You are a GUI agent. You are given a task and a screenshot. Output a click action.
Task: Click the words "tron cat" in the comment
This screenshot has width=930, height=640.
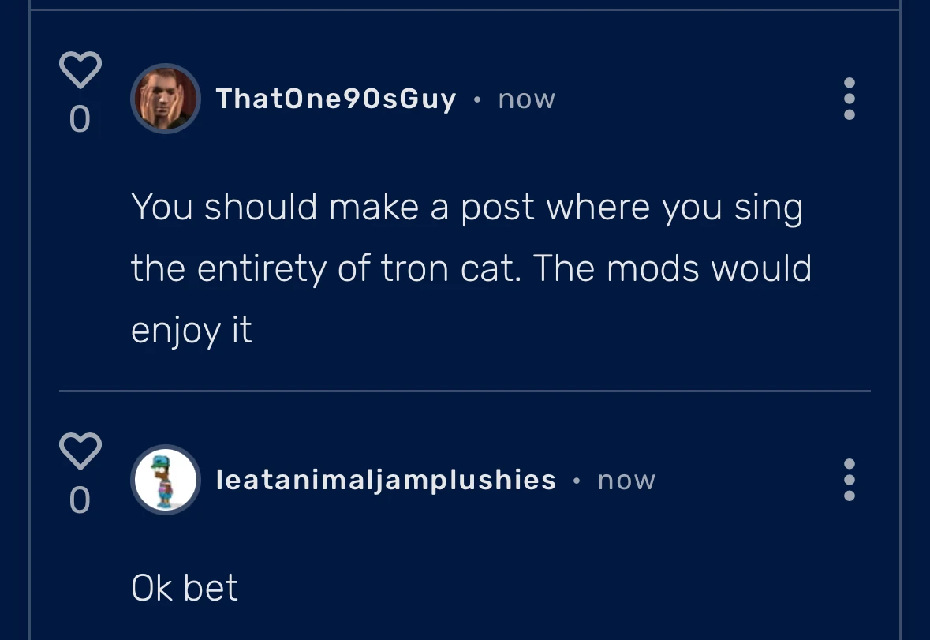click(x=449, y=268)
